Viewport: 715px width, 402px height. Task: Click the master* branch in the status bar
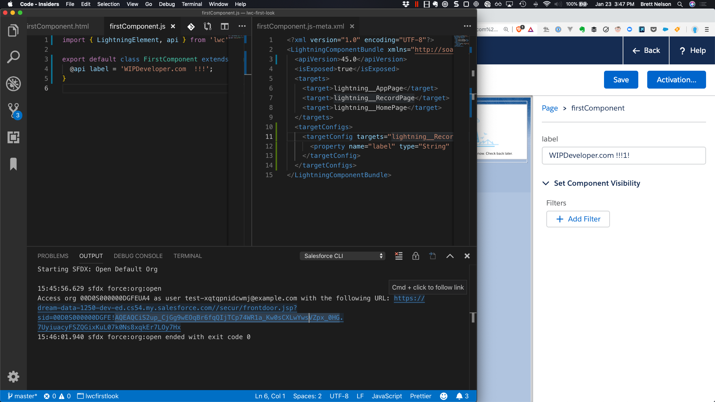pos(22,396)
